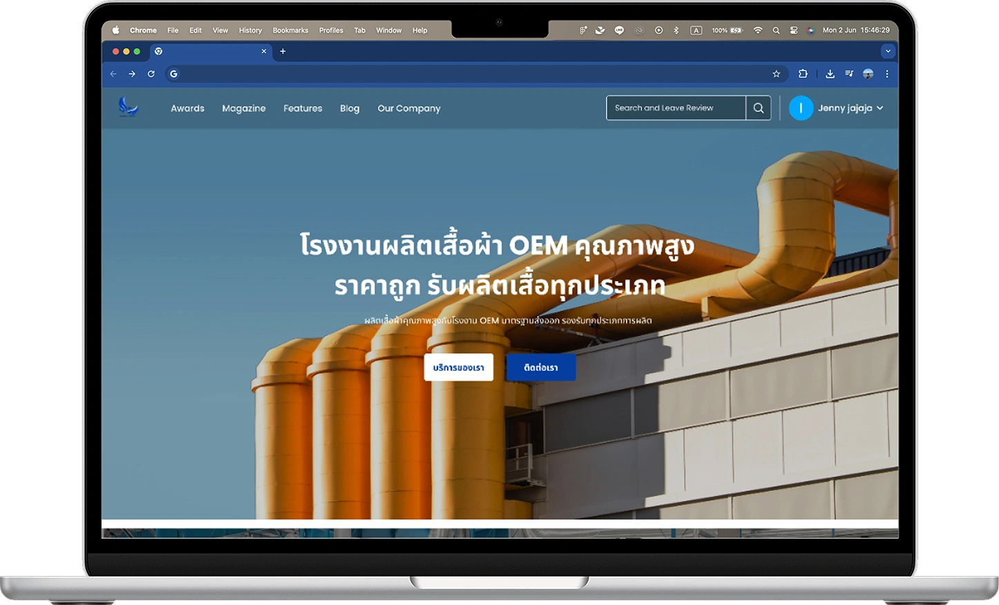Viewport: 999px width, 605px height.
Task: Expand the tab search chevron
Action: click(x=888, y=51)
